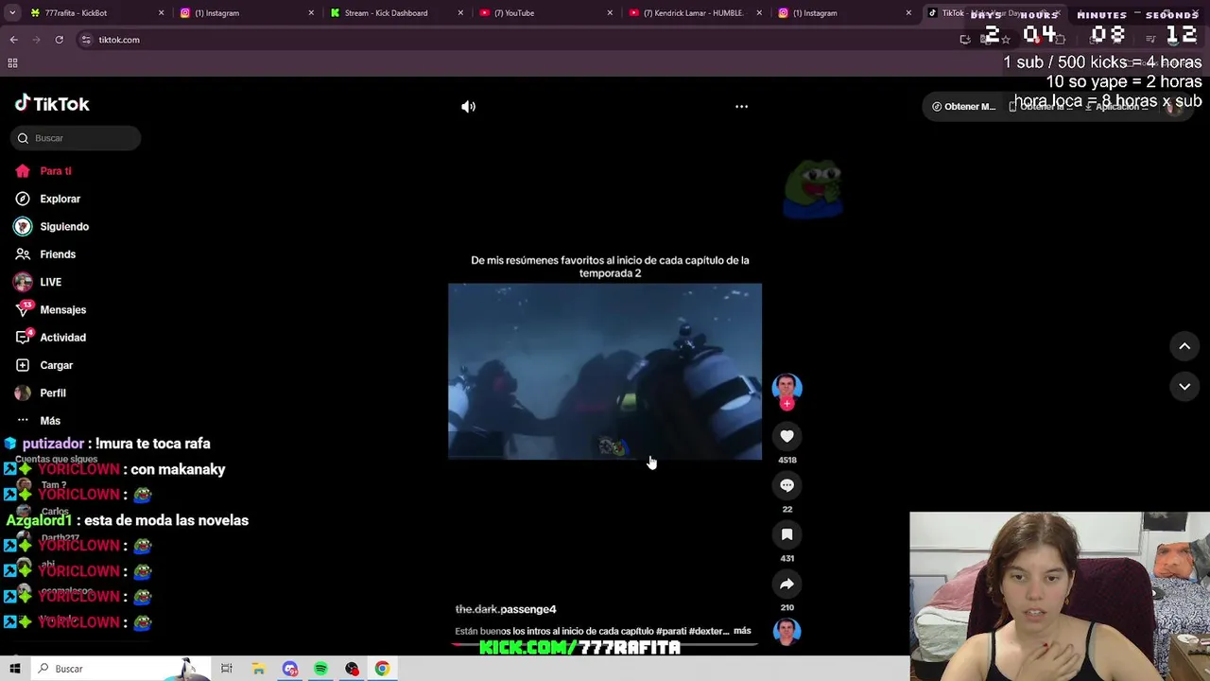1210x681 pixels.
Task: Click browser forward arrow
Action: (36, 40)
